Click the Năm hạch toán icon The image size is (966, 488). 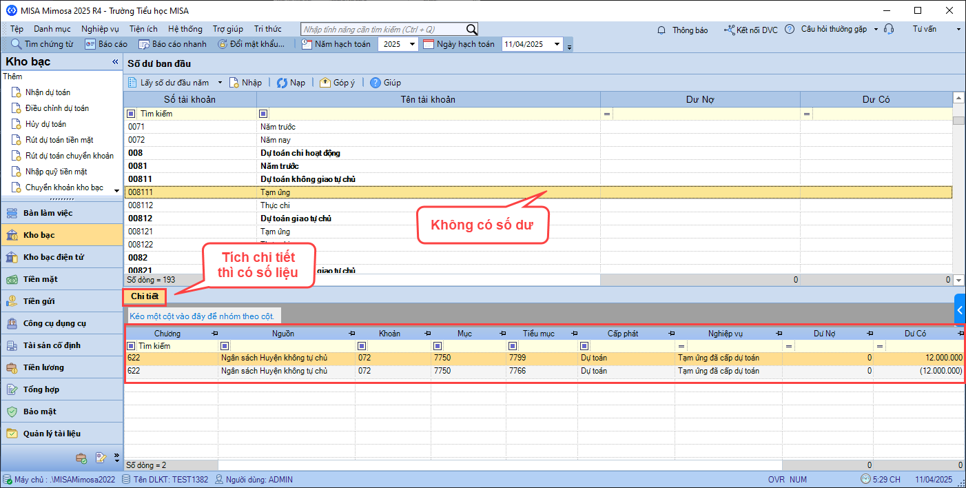coord(307,44)
